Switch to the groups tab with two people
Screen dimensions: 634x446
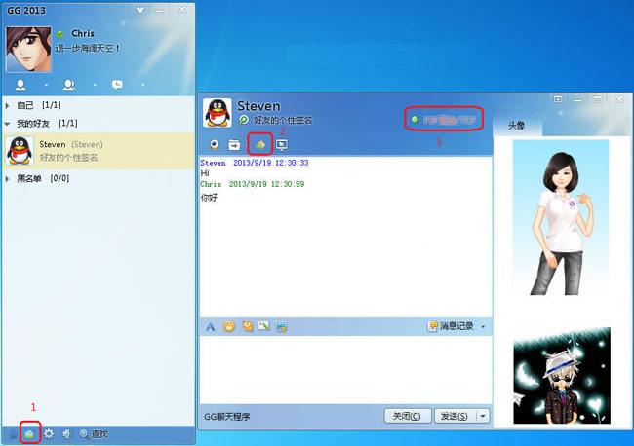(x=69, y=85)
